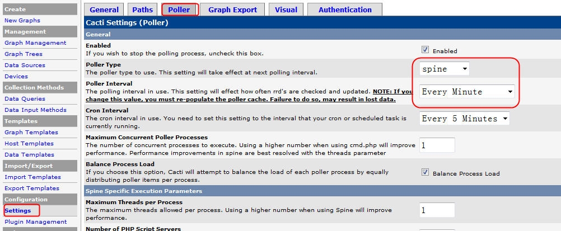
Task: Go to Devices page
Action: click(16, 76)
